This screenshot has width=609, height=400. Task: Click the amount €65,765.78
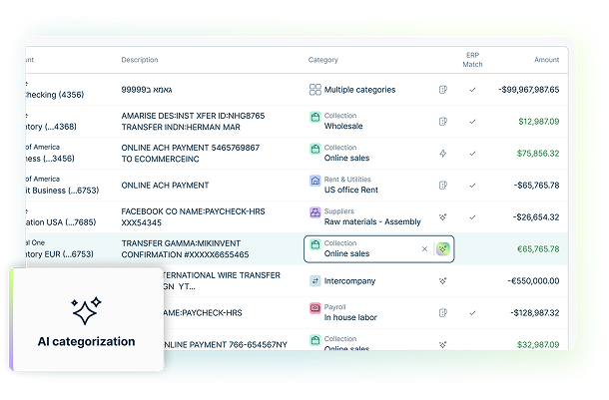(x=538, y=248)
